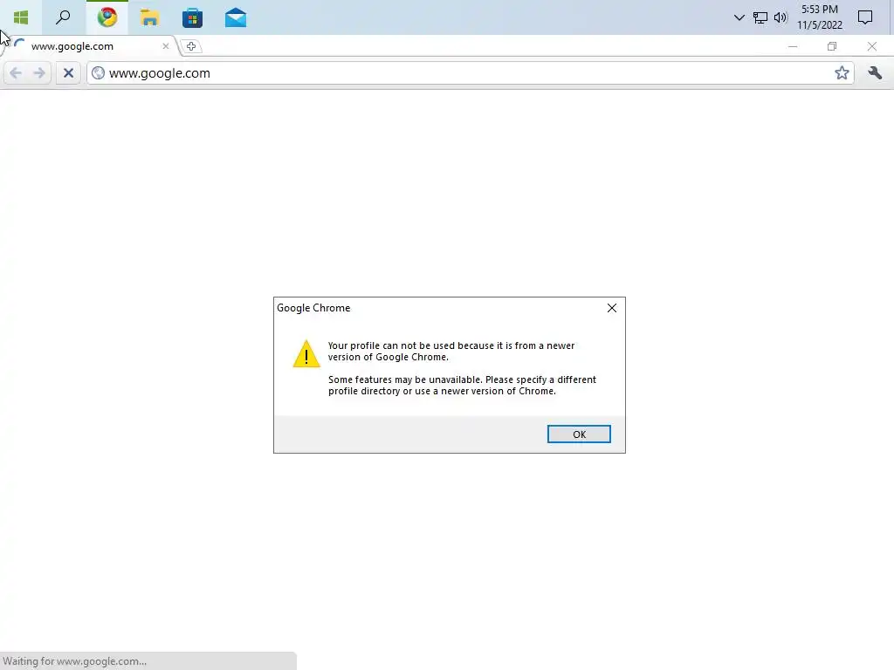Select the www.google.com tab
The image size is (894, 670).
[91, 46]
